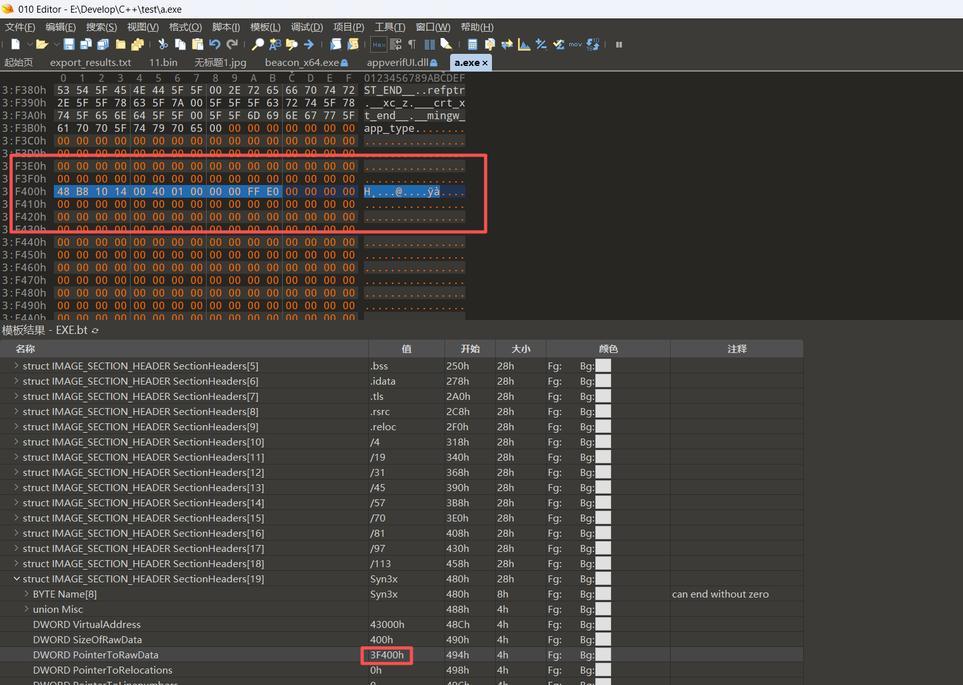Image resolution: width=963 pixels, height=685 pixels.
Task: Select the PointerToRawData value 3F400h cell
Action: click(x=387, y=655)
